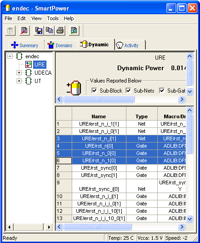Expand the UDECA tree node

[x=19, y=73]
